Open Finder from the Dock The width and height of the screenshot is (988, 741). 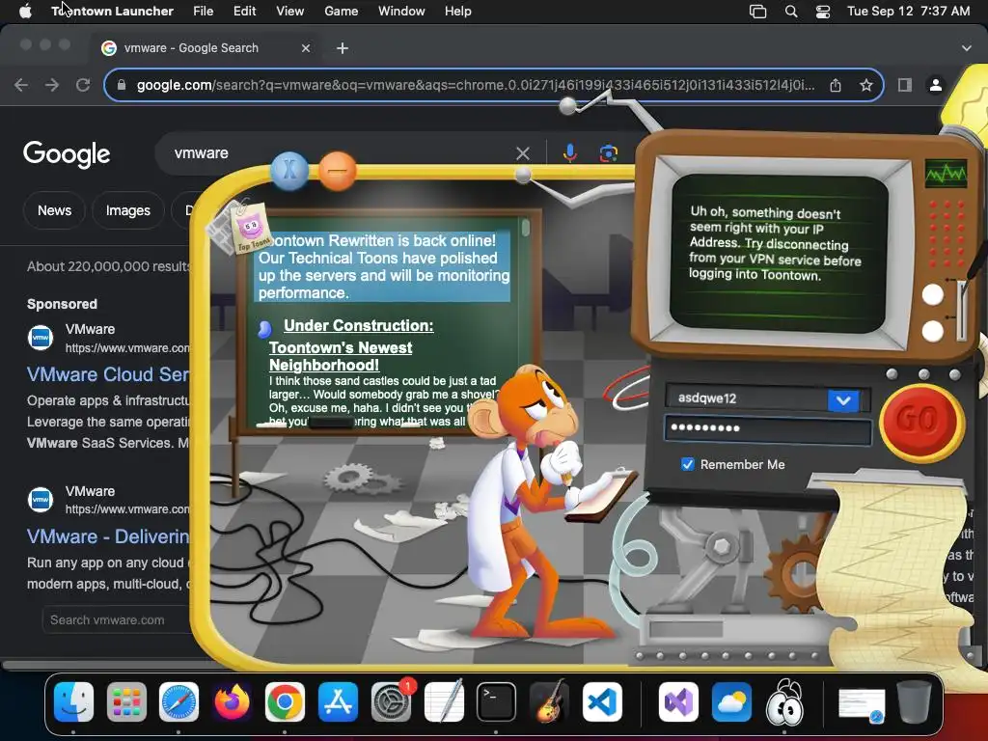[73, 702]
